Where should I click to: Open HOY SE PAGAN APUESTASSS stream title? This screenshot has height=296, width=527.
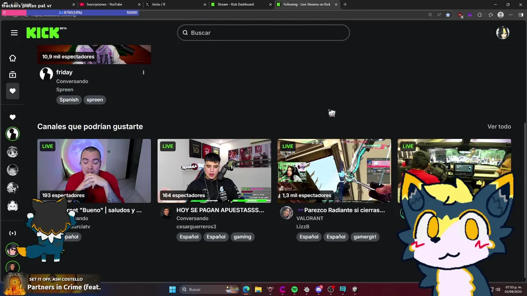point(220,210)
